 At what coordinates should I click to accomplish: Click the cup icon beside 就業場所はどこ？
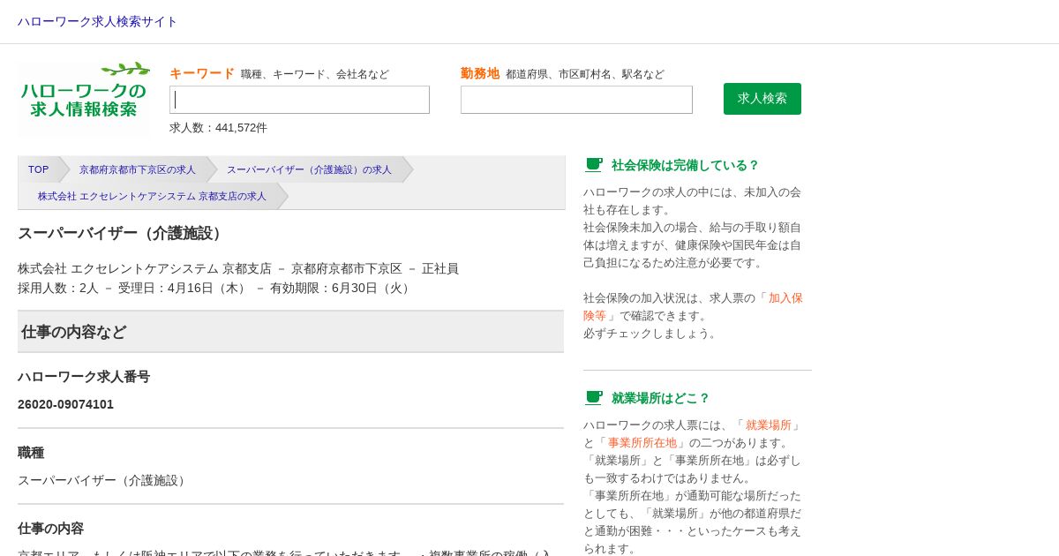point(594,398)
